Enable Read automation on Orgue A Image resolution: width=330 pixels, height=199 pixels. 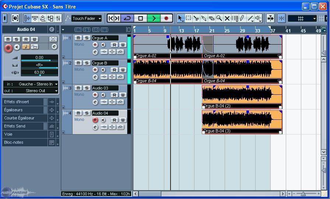point(114,45)
